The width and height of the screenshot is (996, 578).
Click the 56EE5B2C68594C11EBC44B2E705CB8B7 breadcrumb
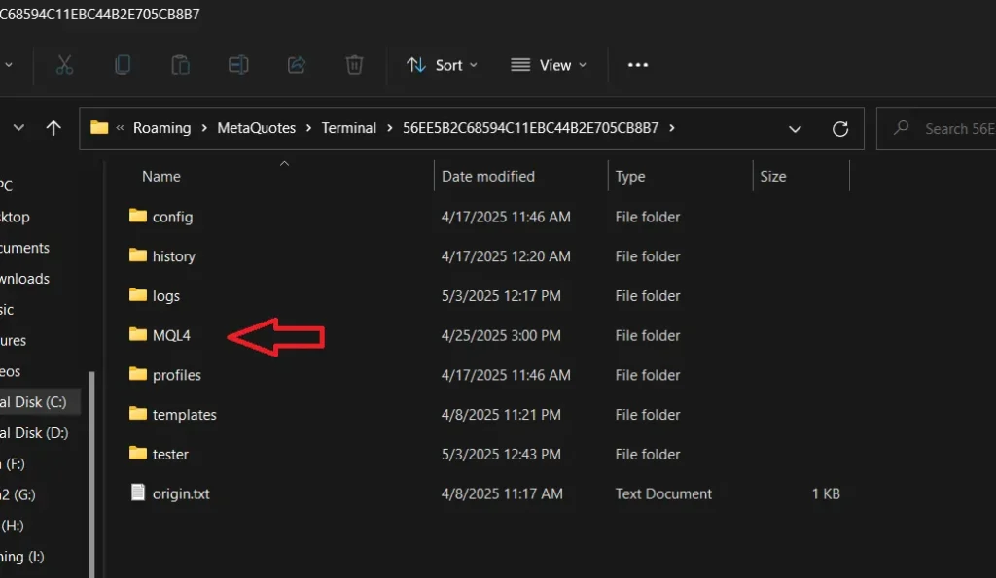point(530,128)
